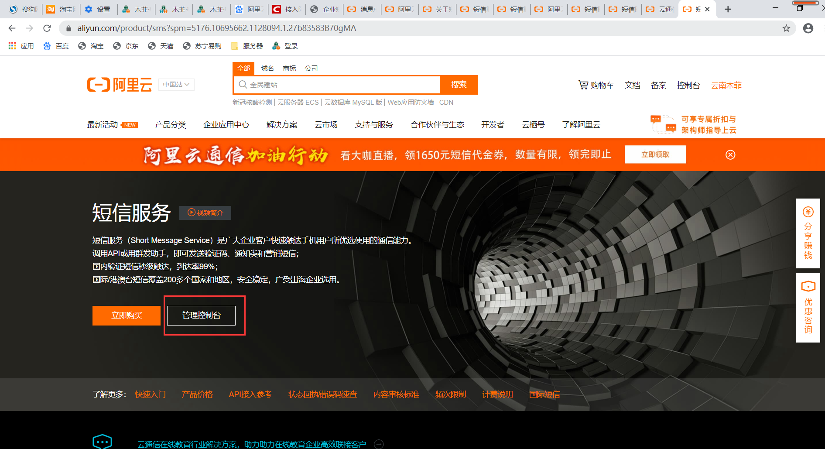
Task: Open the 云数据库 MySQL 版 link
Action: pos(353,103)
